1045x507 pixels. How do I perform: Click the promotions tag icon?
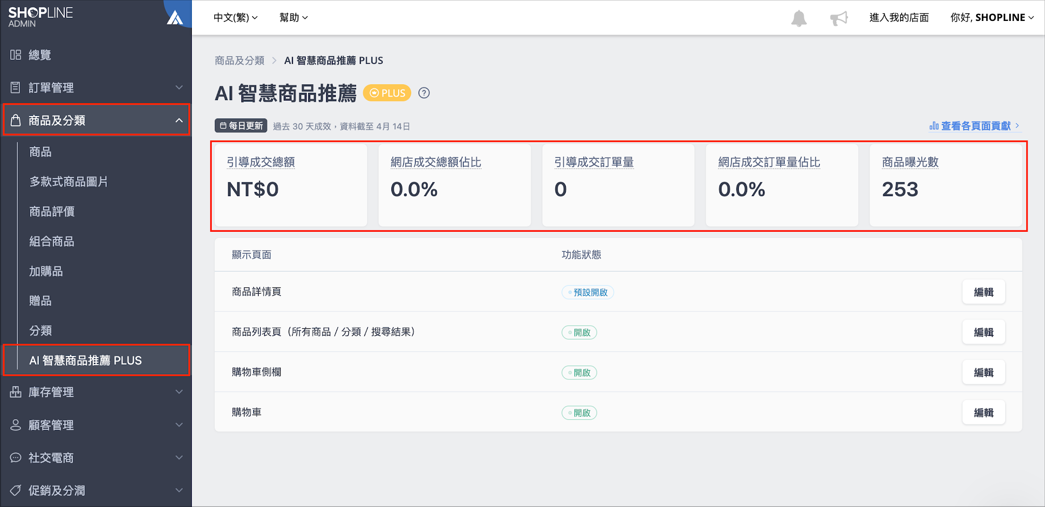[x=16, y=490]
